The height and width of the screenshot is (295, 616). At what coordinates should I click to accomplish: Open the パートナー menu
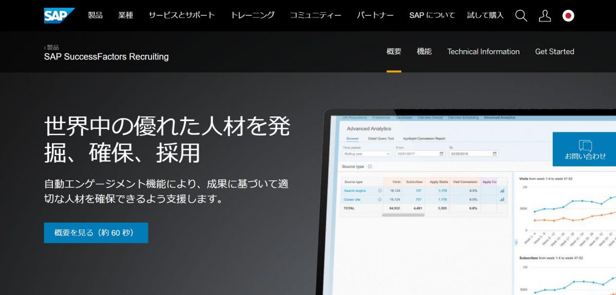(375, 15)
